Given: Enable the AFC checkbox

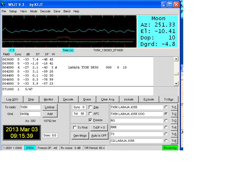Looking at the screenshot, I should click(90, 114).
